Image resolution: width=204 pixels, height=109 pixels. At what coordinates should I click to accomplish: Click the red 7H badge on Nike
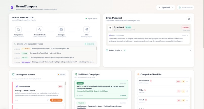[x=179, y=91]
